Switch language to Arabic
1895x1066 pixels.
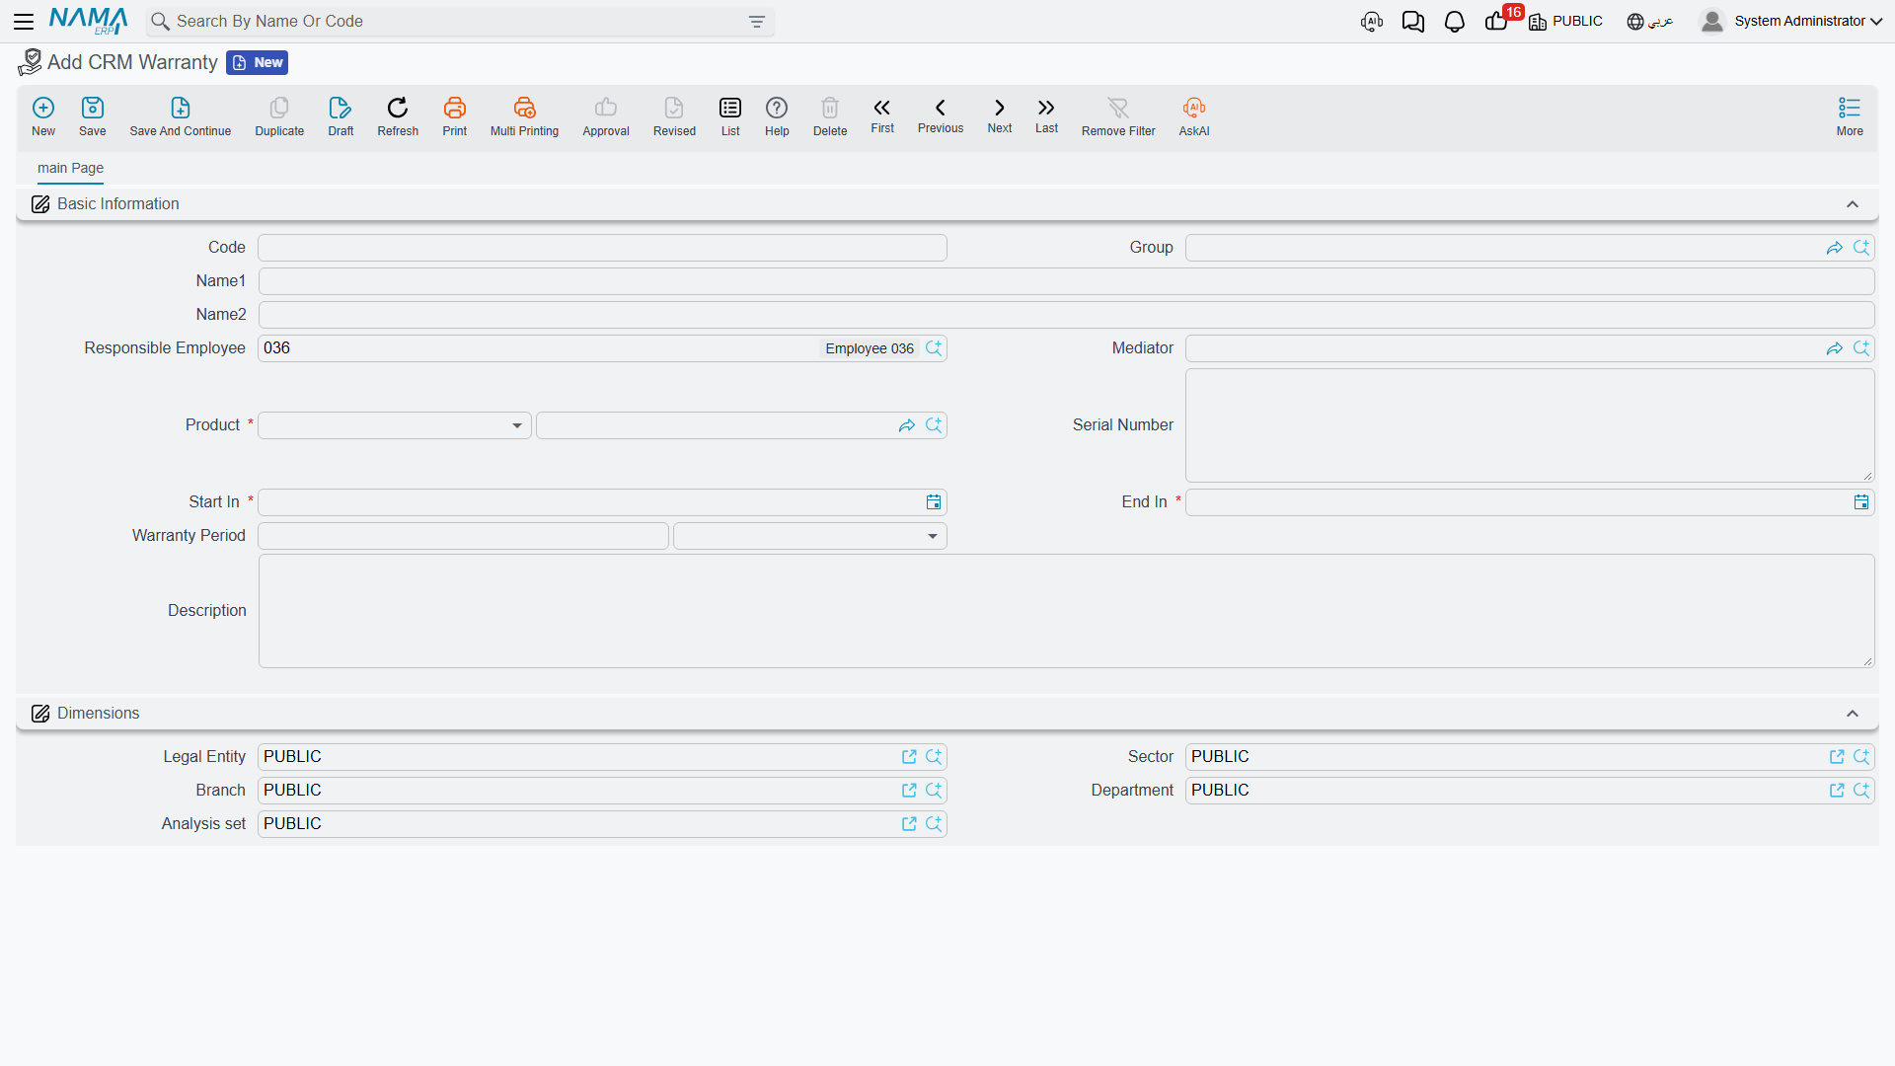1650,22
